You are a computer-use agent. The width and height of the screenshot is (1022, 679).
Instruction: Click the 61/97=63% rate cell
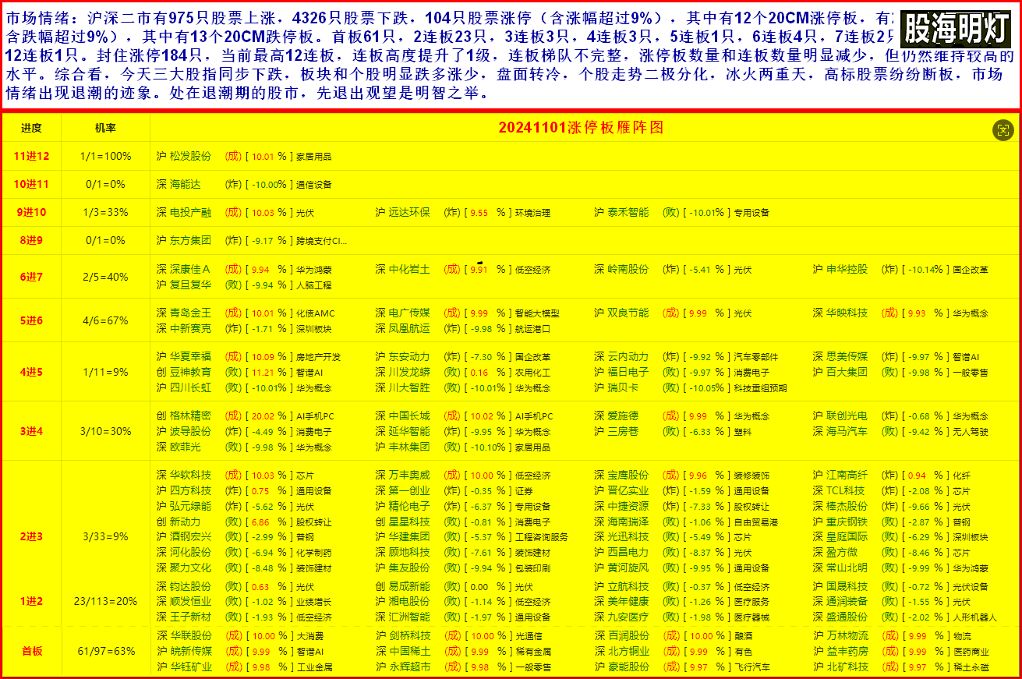105,651
